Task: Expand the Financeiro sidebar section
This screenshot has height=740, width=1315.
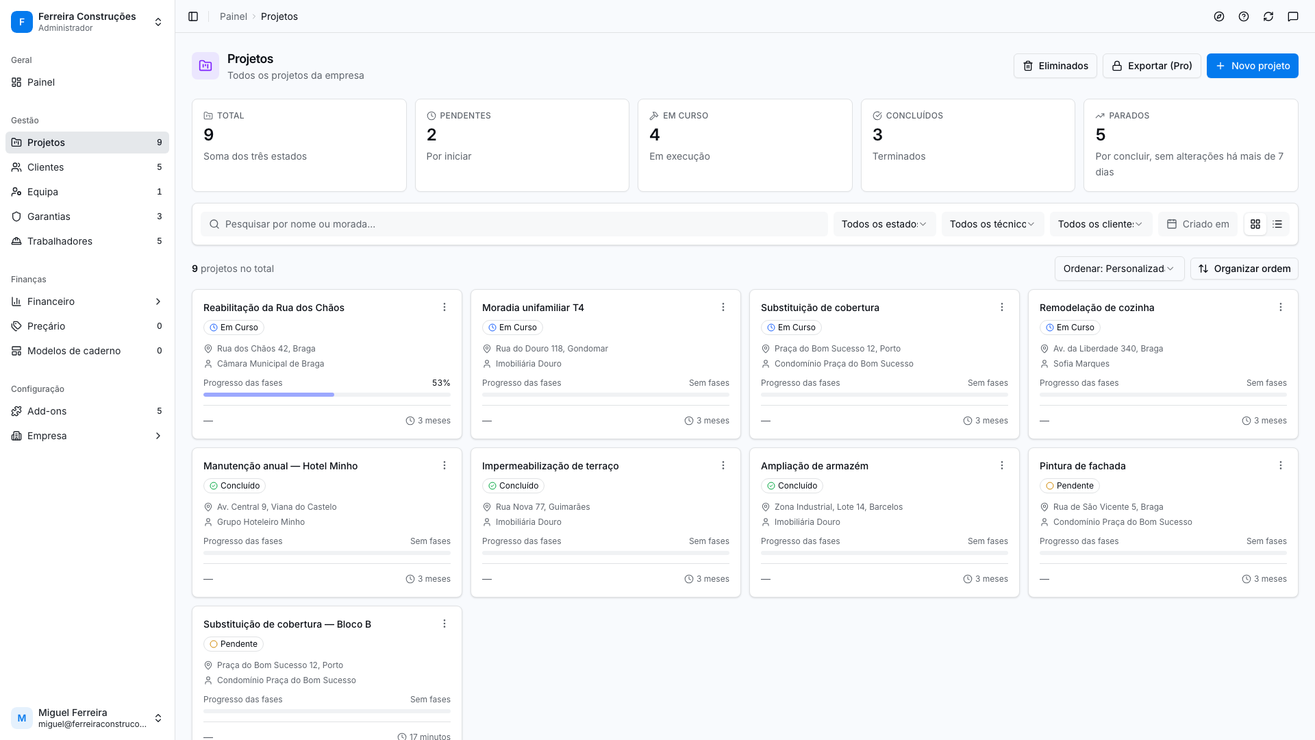Action: pos(88,301)
